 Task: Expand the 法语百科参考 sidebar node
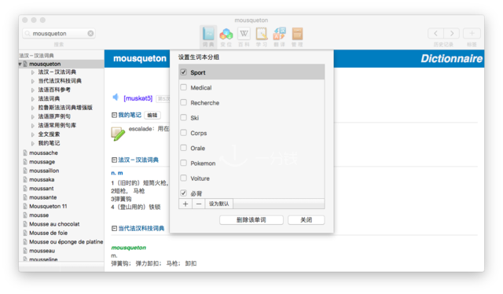(33, 90)
